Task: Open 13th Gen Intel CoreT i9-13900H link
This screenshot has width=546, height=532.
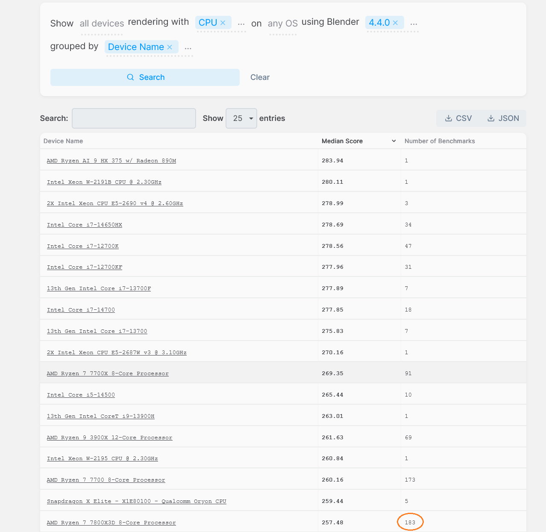Action: 101,416
